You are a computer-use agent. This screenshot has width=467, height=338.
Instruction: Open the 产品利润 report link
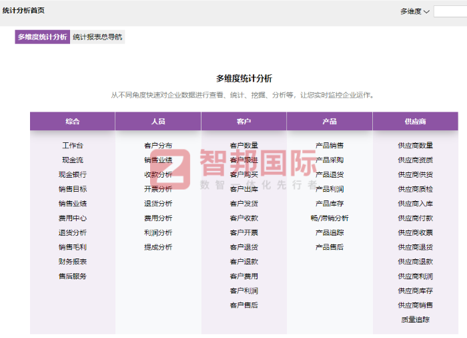(330, 189)
